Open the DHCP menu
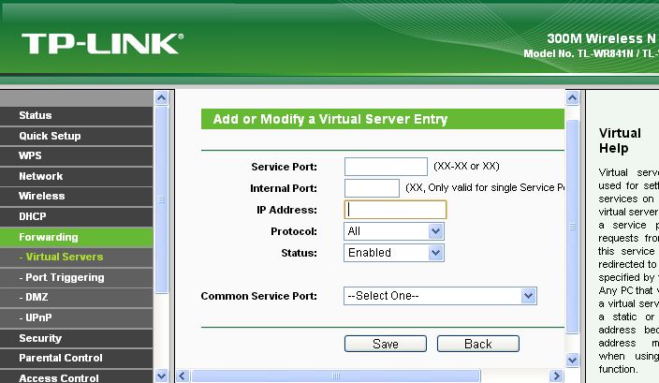 point(76,216)
